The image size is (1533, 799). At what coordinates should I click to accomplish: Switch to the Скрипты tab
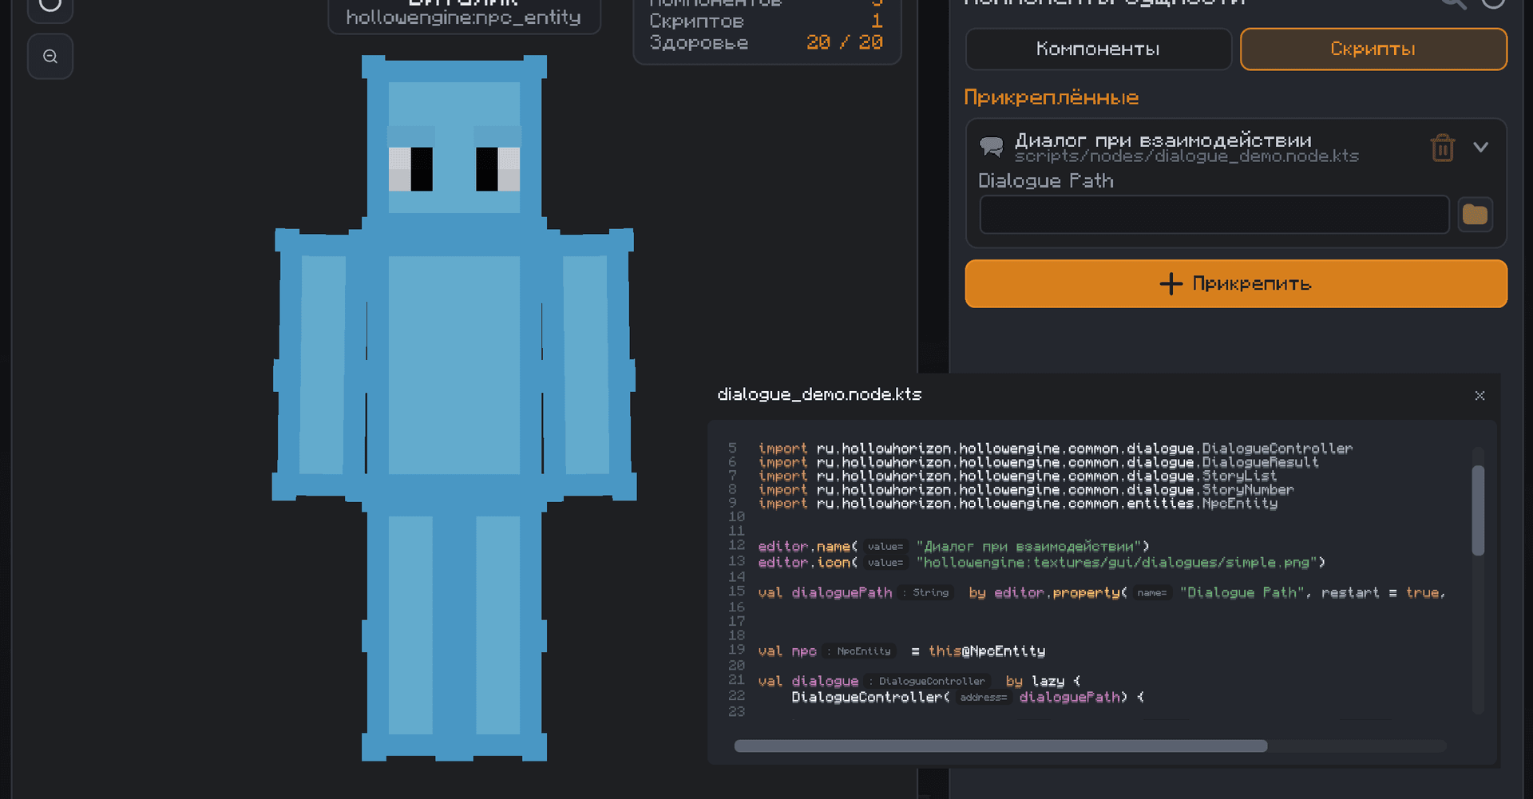[x=1373, y=49]
